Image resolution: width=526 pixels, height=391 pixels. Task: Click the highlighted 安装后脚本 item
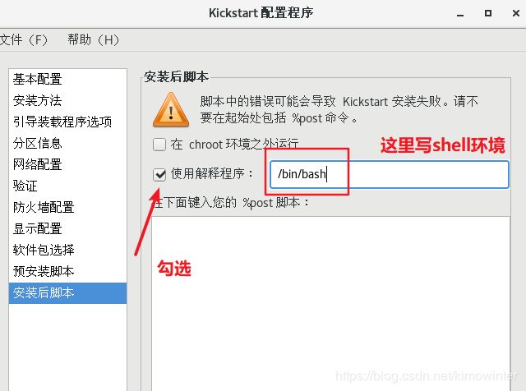click(67, 292)
